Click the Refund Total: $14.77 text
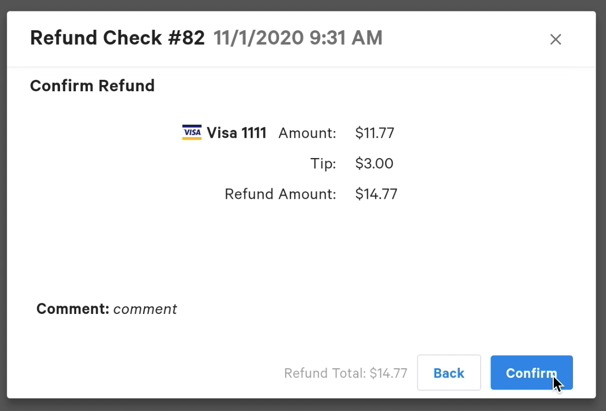 coord(346,373)
